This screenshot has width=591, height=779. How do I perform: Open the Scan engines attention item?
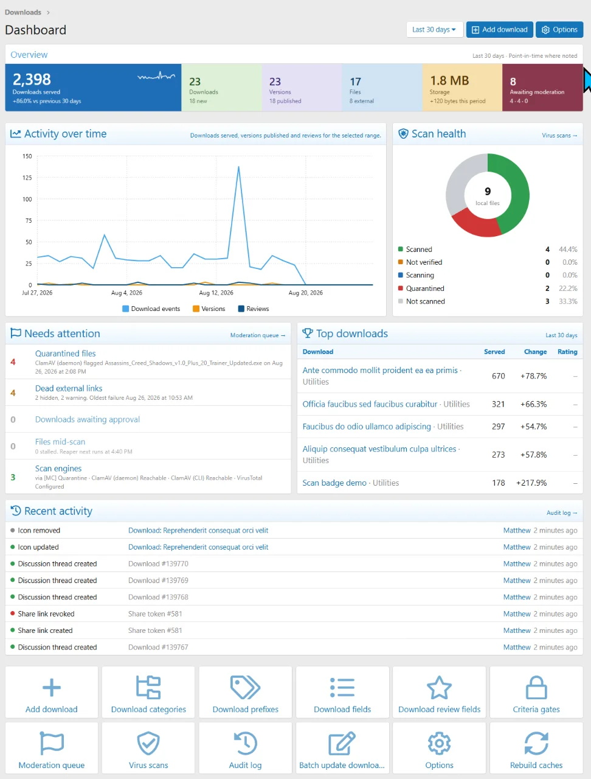pyautogui.click(x=58, y=469)
